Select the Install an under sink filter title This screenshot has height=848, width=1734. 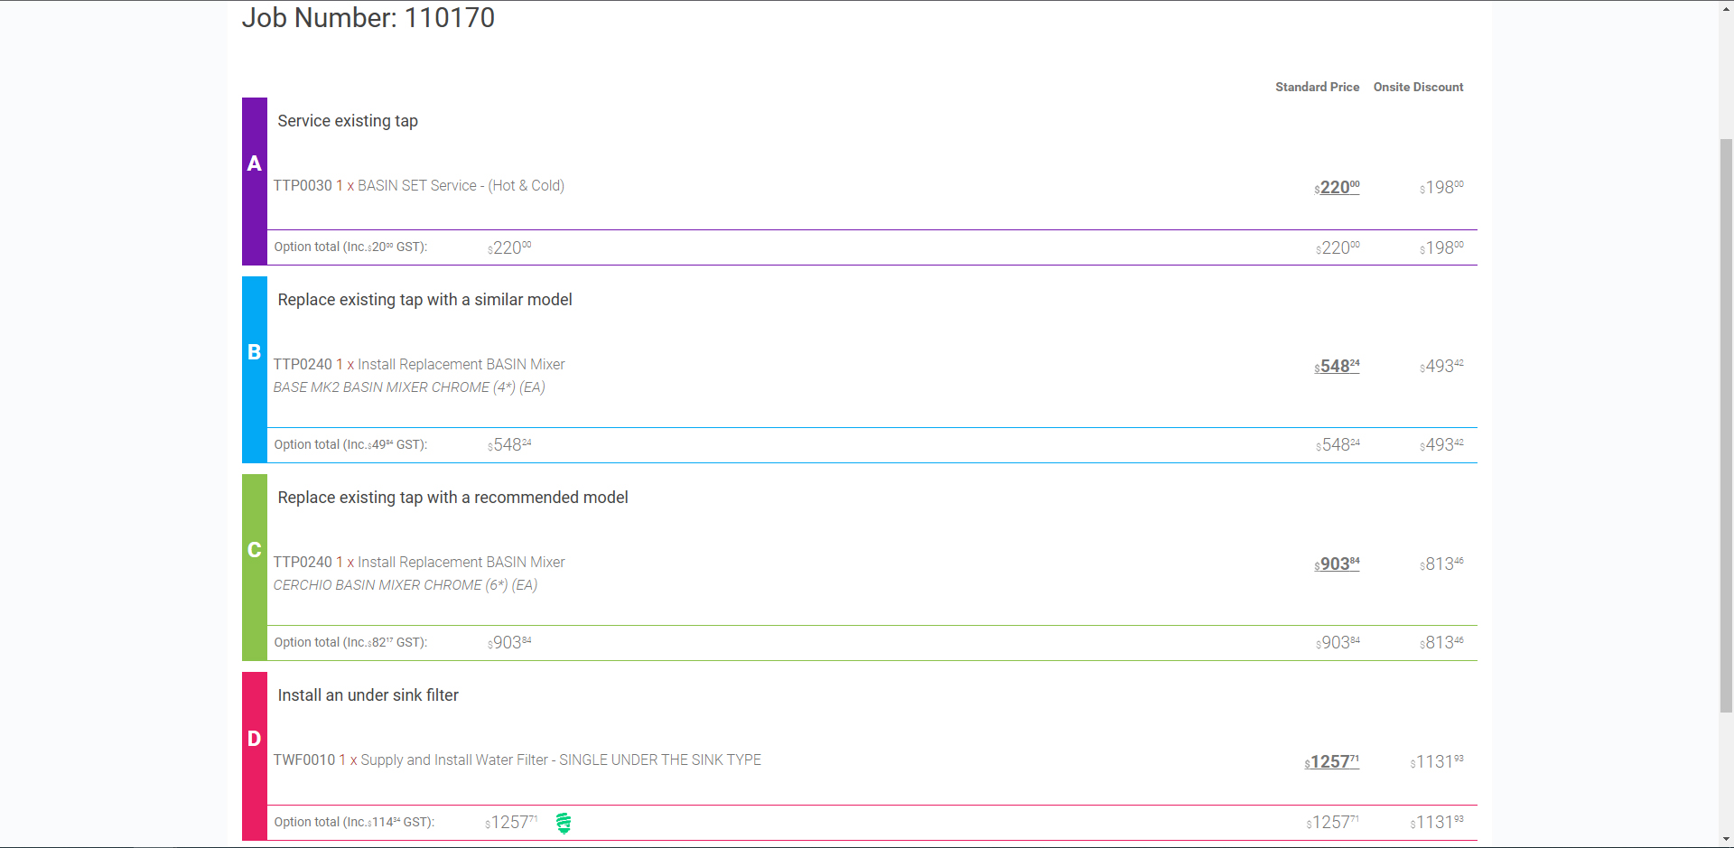tap(368, 695)
